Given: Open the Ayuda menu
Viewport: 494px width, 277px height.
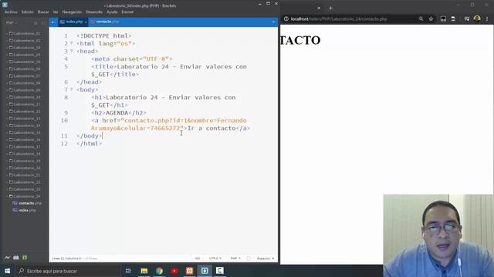Looking at the screenshot, I should click(112, 12).
